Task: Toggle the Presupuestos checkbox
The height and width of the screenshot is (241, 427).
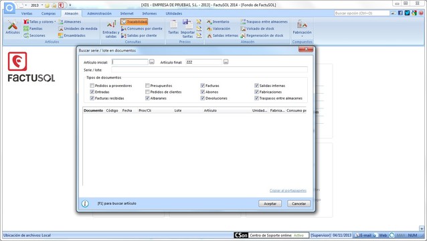Action: (x=147, y=86)
